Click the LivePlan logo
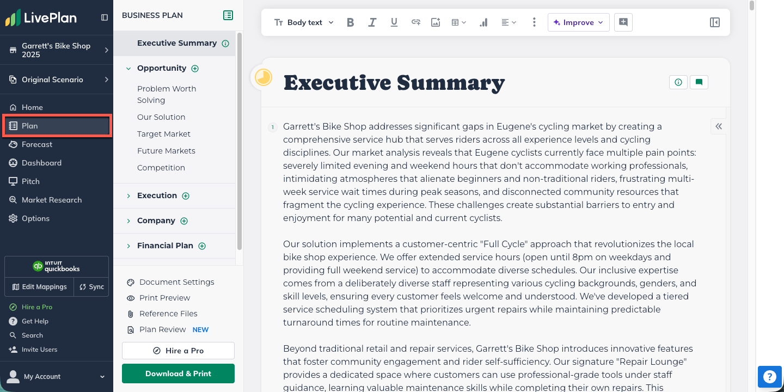 click(x=41, y=17)
